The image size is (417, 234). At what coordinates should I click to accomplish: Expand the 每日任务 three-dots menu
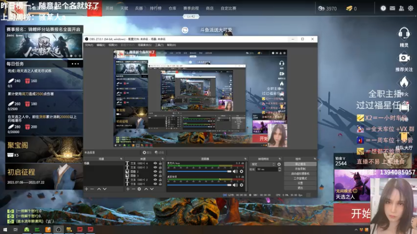(75, 63)
